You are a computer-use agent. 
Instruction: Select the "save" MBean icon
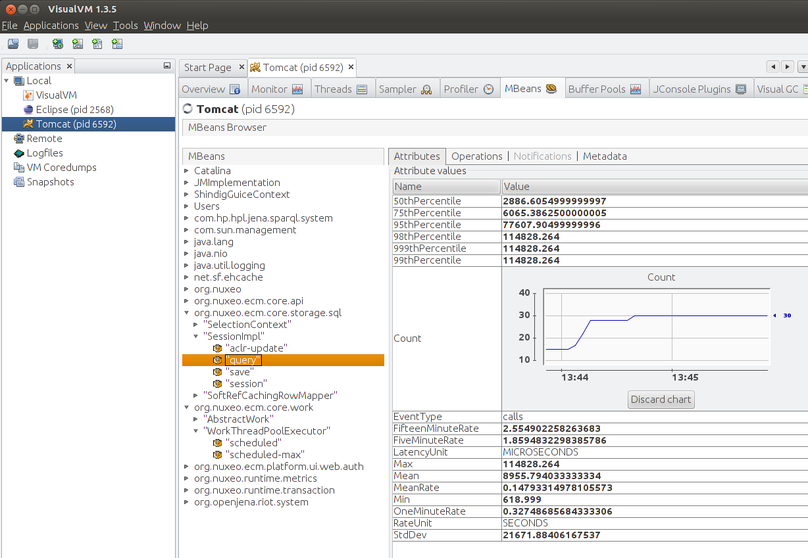(x=217, y=372)
